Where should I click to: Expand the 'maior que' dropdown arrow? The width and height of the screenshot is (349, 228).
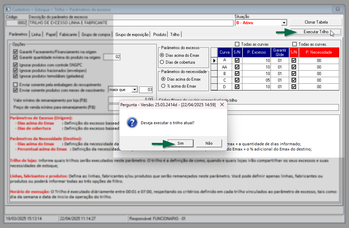point(135,90)
